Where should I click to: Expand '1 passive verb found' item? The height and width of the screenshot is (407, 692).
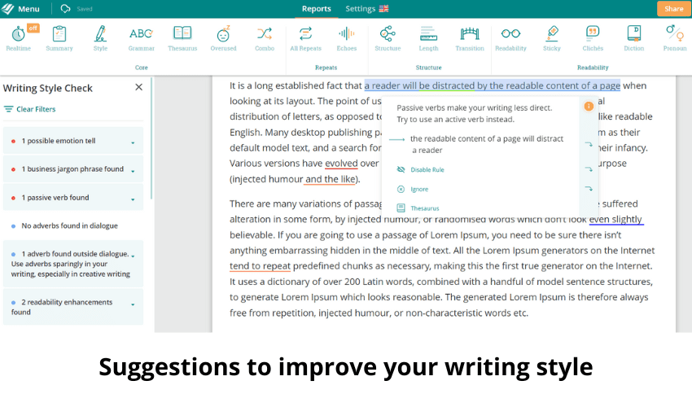pyautogui.click(x=72, y=197)
